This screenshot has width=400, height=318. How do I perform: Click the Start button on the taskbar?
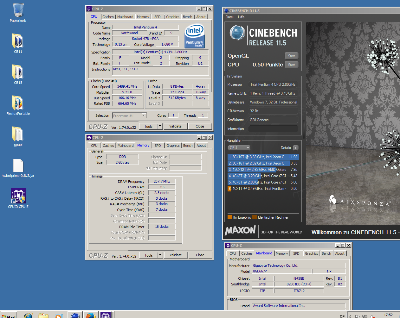pyautogui.click(x=9, y=315)
